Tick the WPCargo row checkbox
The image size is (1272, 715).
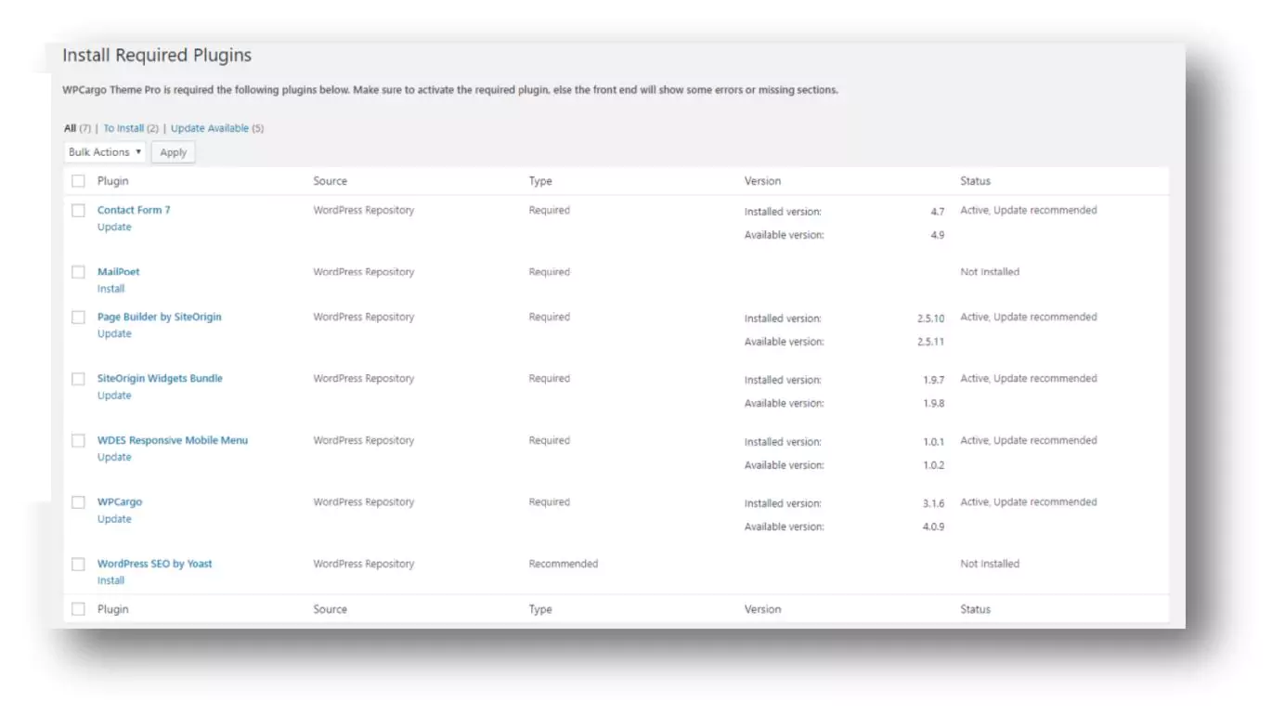[x=79, y=502]
